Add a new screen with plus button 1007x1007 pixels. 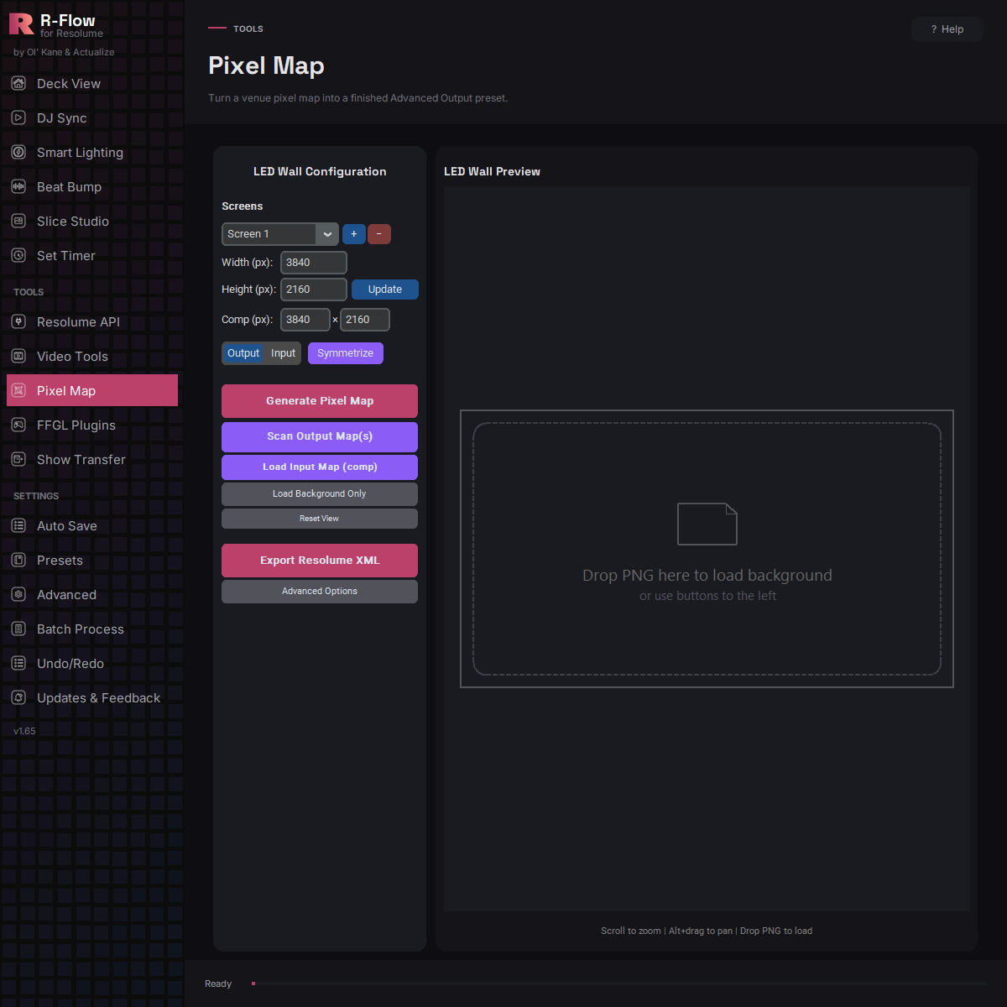point(354,234)
